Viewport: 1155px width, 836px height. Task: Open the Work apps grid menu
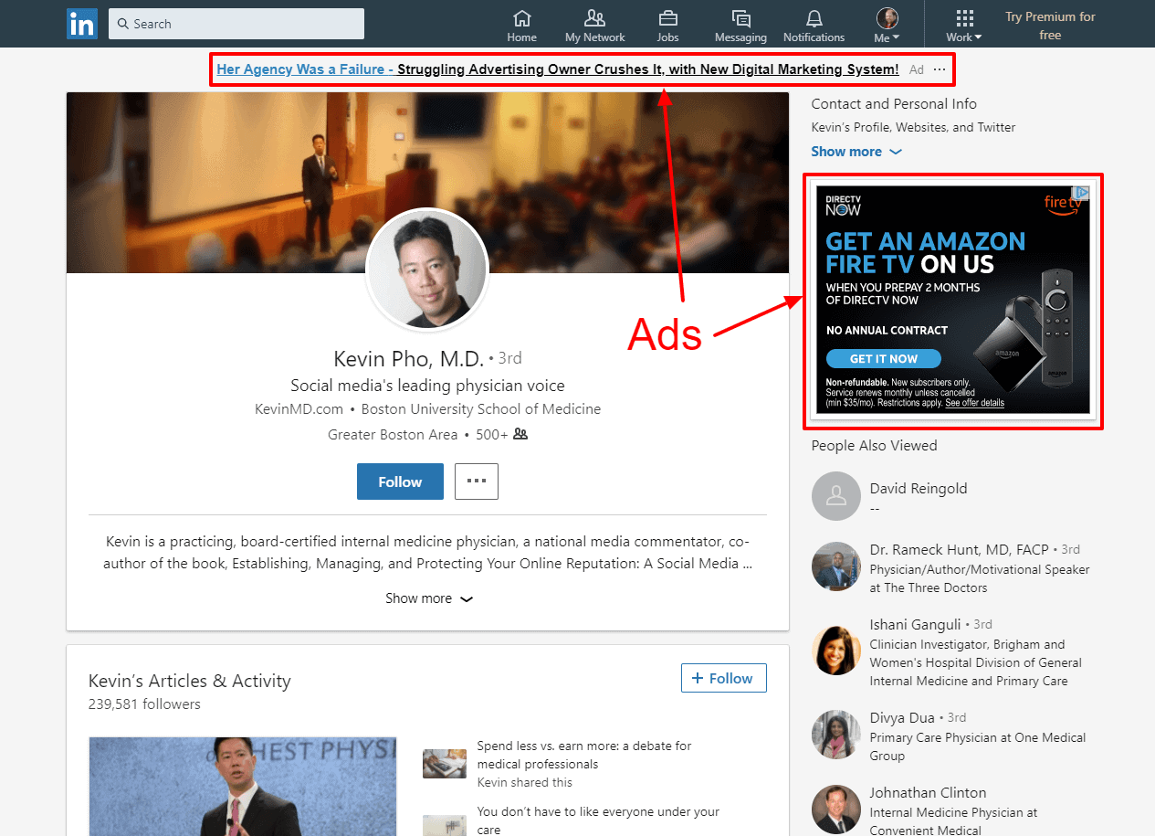pos(964,26)
